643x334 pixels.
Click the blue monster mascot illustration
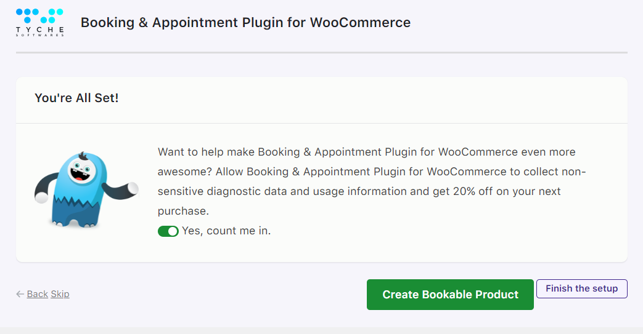tap(86, 189)
